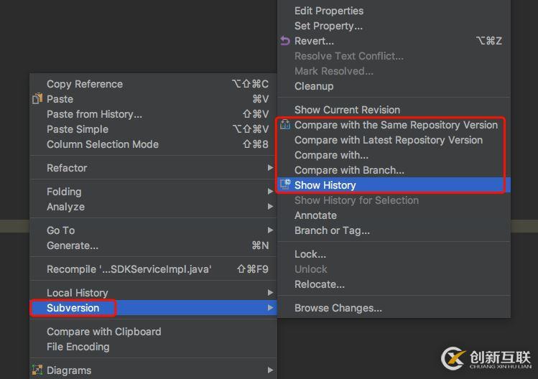Click the Compare with Same Repository Version icon

[285, 125]
